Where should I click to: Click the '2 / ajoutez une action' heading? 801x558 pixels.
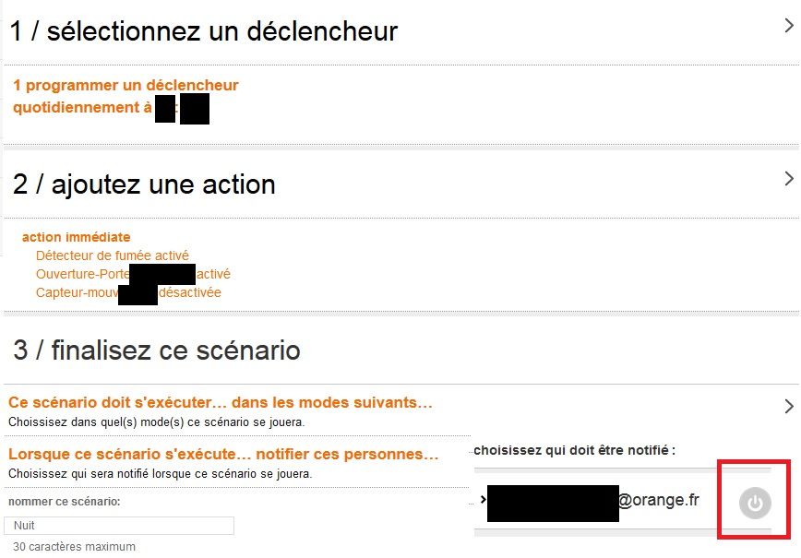(x=144, y=184)
